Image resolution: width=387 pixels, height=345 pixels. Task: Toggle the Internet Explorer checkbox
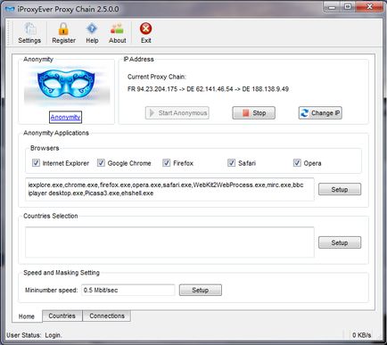(36, 162)
